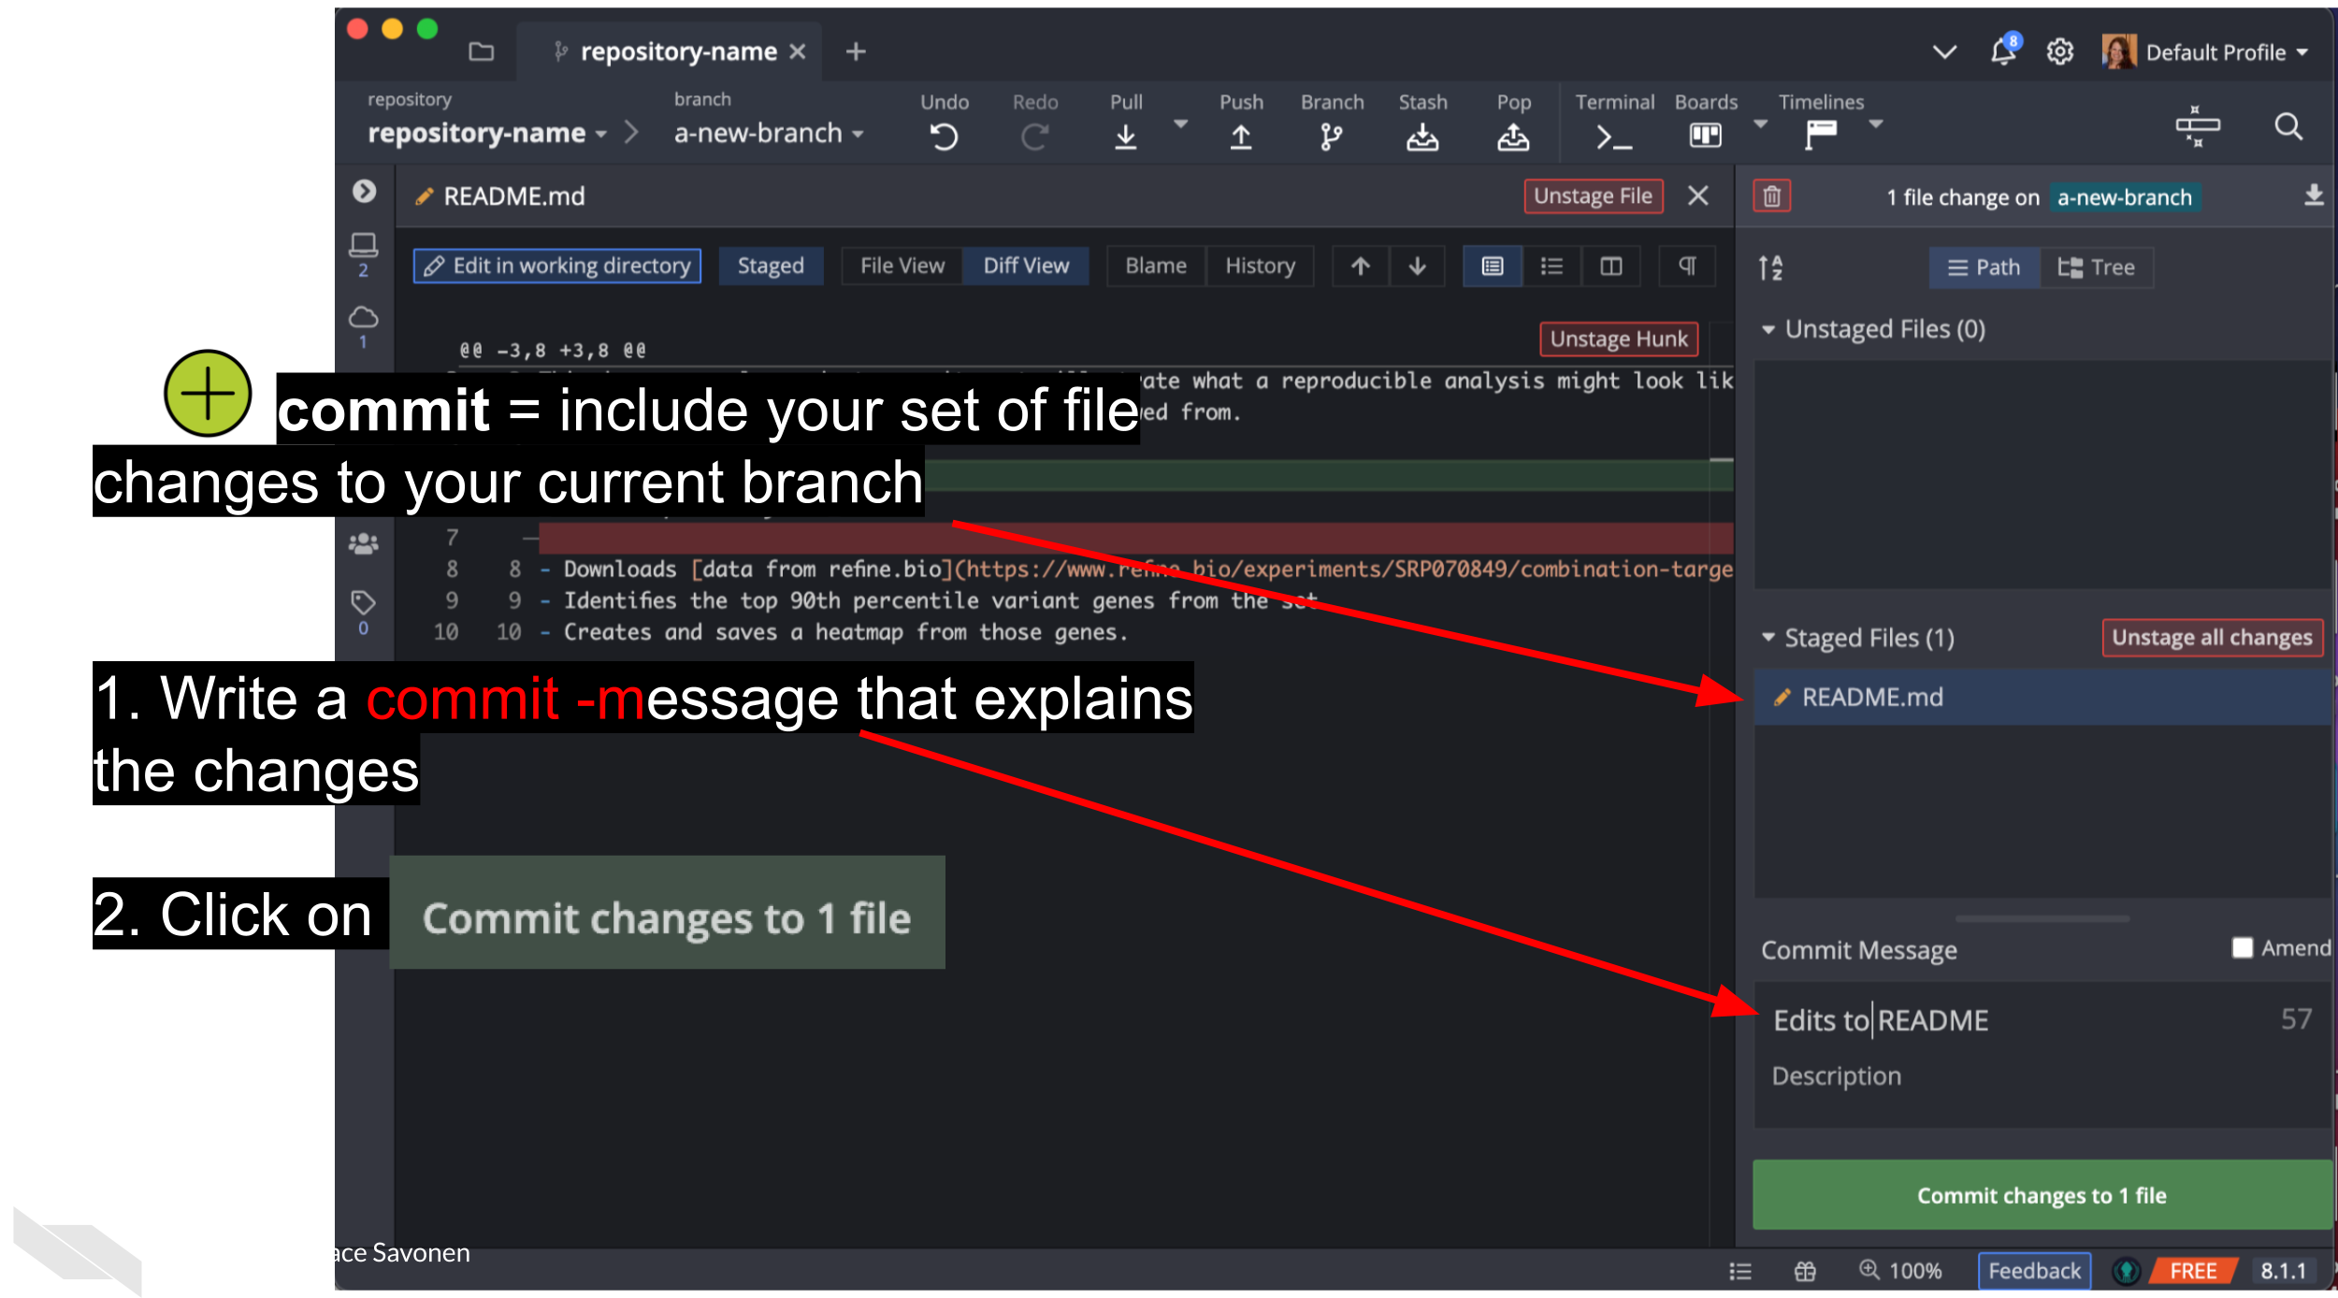Open the Boards icon
Screen dimensions: 2338x1298
(1705, 136)
